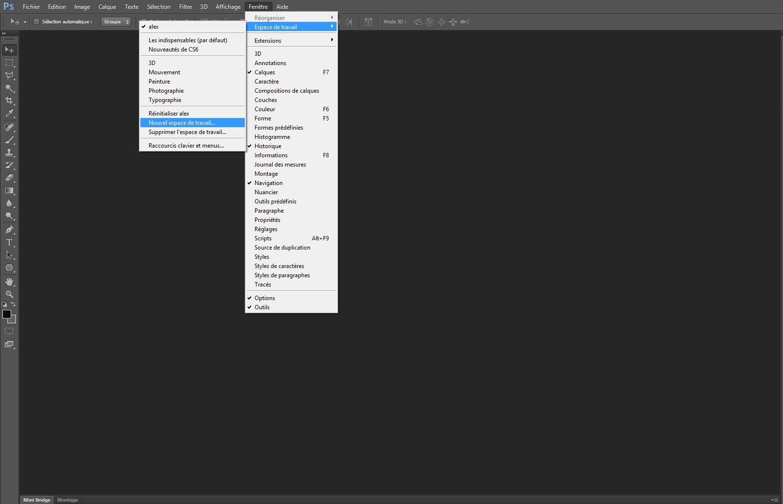783x504 pixels.
Task: Select the Blur tool
Action: click(9, 203)
